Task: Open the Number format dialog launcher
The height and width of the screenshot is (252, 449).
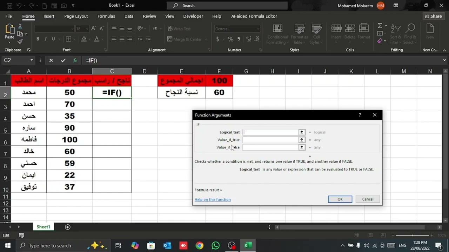Action: point(260,50)
